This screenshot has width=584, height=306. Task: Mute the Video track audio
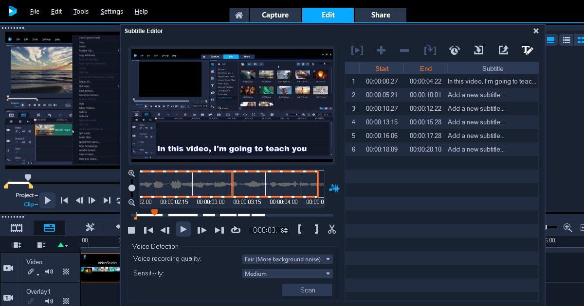49,272
